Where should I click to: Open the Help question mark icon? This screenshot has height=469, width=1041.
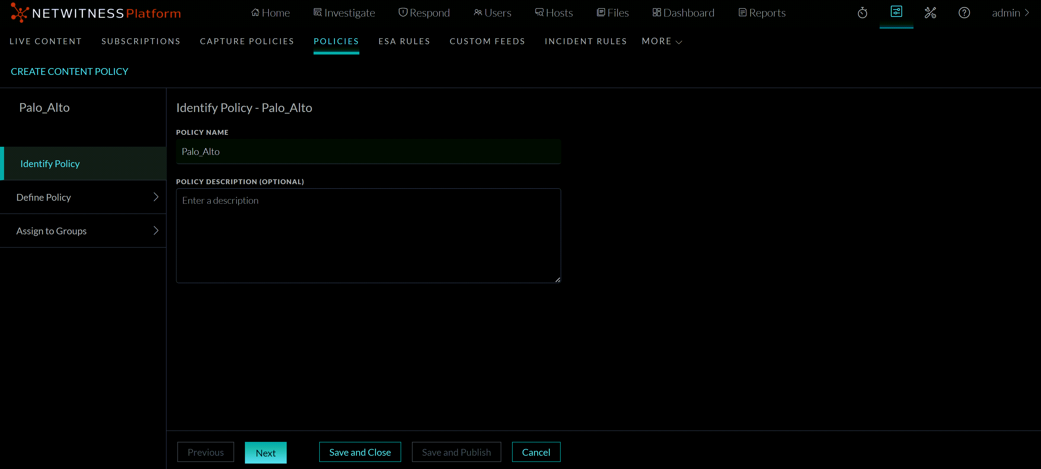tap(964, 13)
